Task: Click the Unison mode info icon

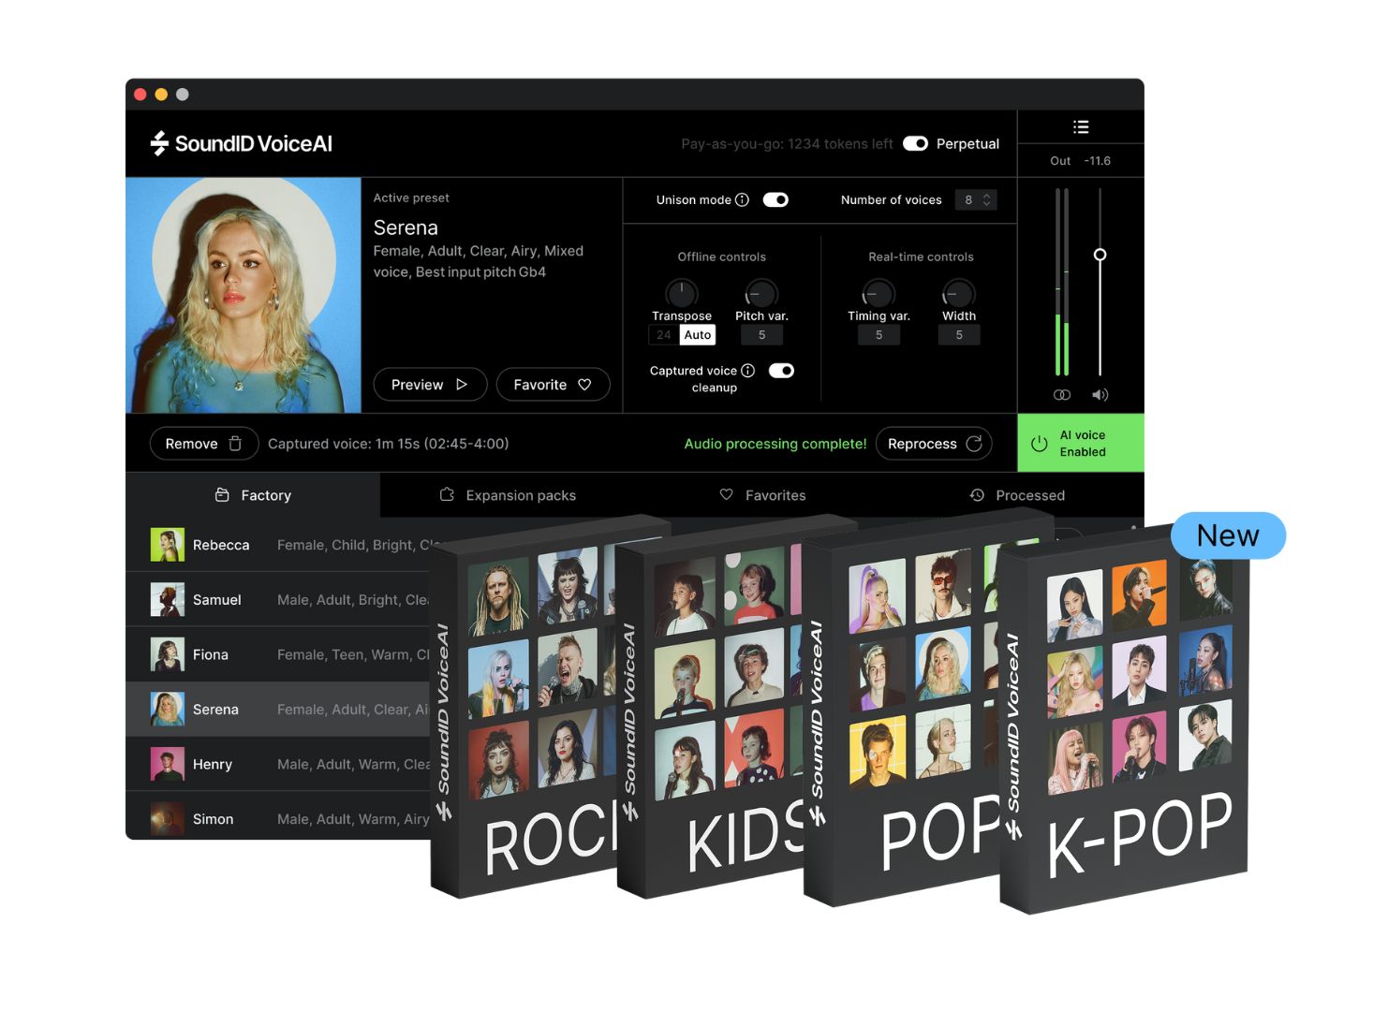Action: [x=742, y=199]
